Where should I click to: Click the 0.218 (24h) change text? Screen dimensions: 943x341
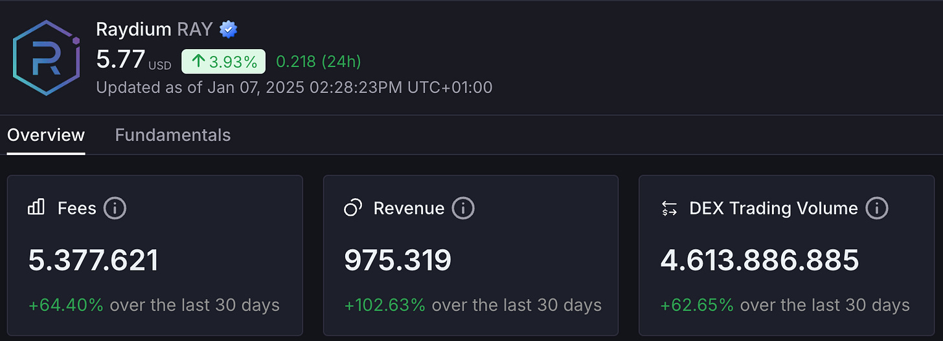click(x=319, y=62)
